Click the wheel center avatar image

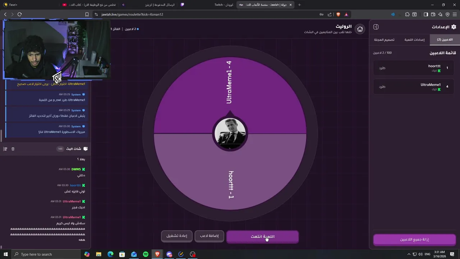(x=230, y=133)
